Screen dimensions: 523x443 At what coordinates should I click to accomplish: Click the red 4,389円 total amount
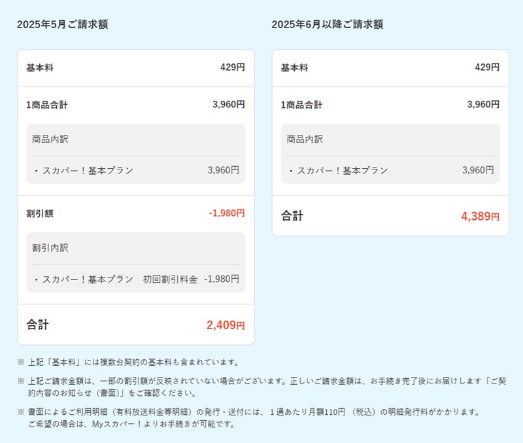click(x=480, y=217)
